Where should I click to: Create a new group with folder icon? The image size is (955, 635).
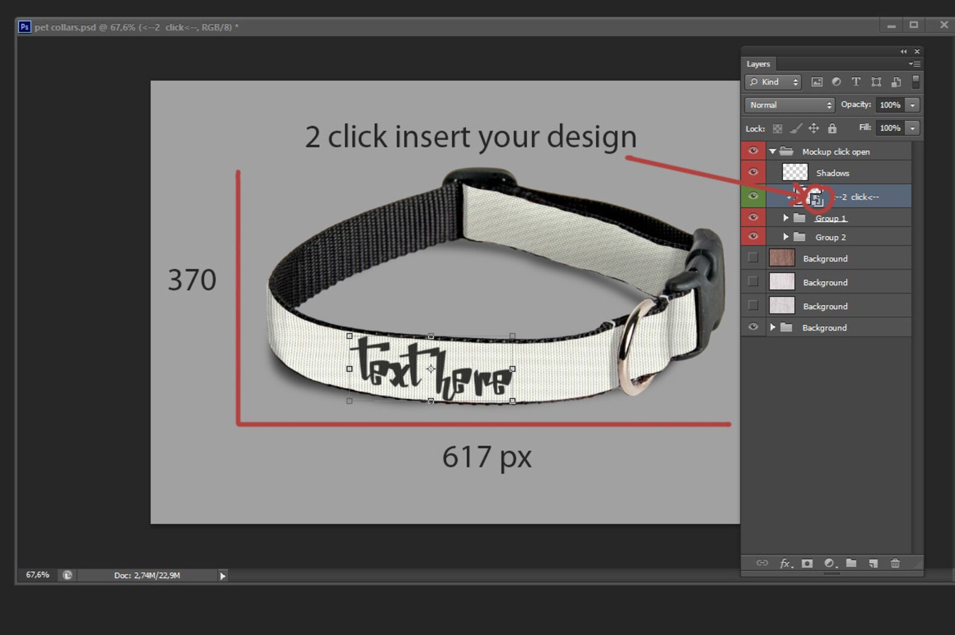point(851,563)
